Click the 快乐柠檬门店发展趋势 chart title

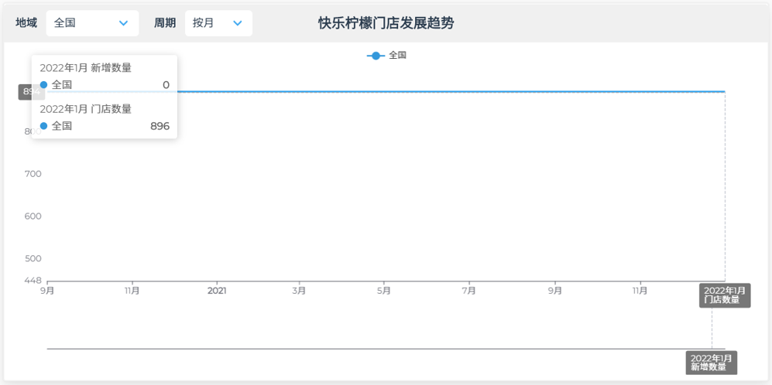(386, 23)
